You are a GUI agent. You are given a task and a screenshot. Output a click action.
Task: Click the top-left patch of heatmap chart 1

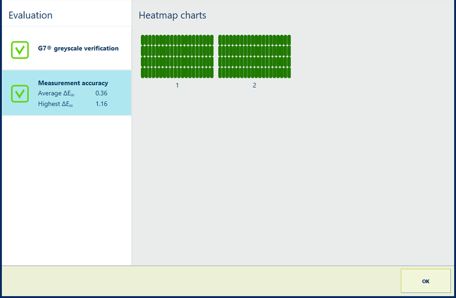[143, 40]
